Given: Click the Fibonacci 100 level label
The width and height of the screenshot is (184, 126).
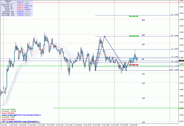Looking at the screenshot, I should tap(175, 36).
